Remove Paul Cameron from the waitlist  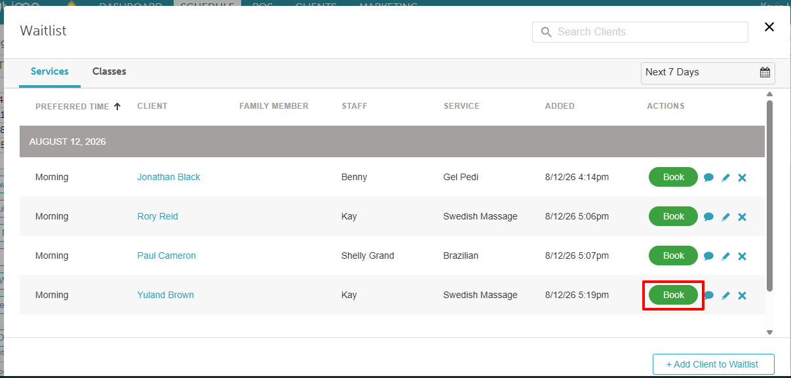coord(742,256)
